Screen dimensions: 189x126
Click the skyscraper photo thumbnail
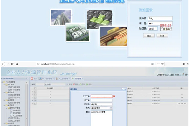coord(61,18)
